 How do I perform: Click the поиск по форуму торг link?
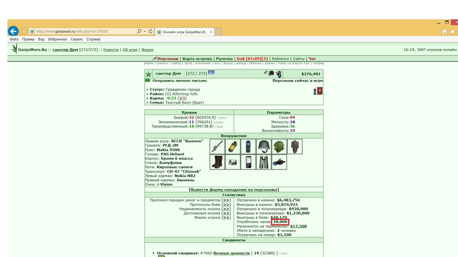(x=294, y=63)
